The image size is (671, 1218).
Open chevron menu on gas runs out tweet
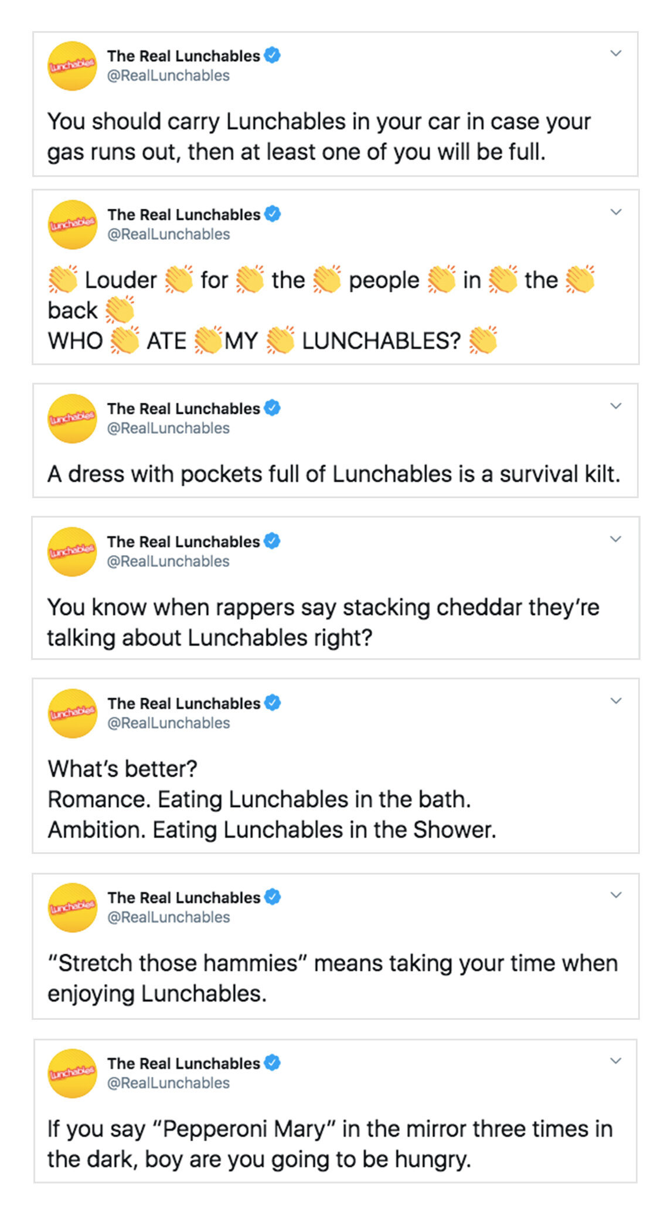pos(615,53)
